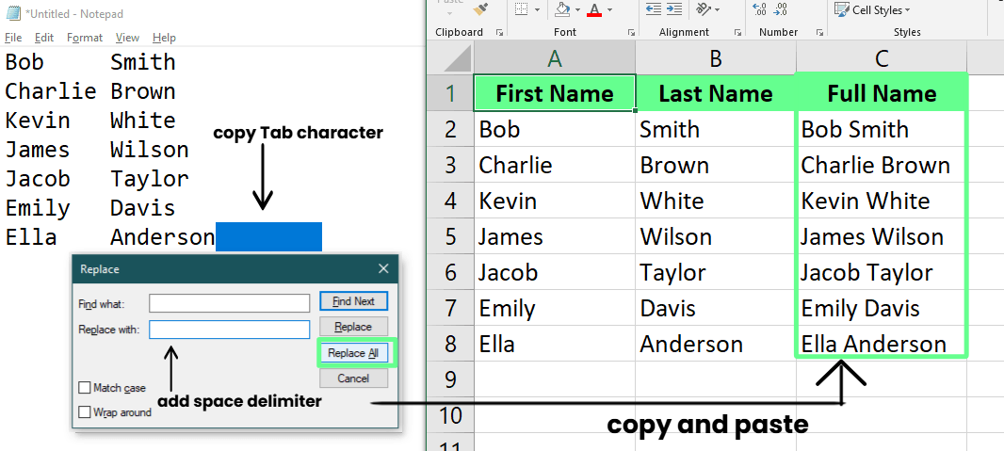This screenshot has width=1004, height=451.
Task: Open the Font group dialog launcher
Action: tap(631, 32)
